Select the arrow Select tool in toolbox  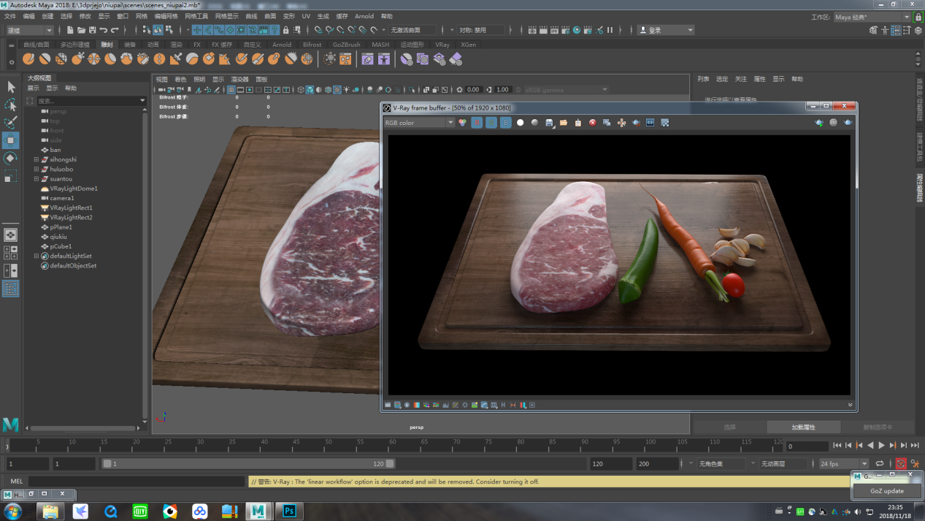click(x=10, y=87)
